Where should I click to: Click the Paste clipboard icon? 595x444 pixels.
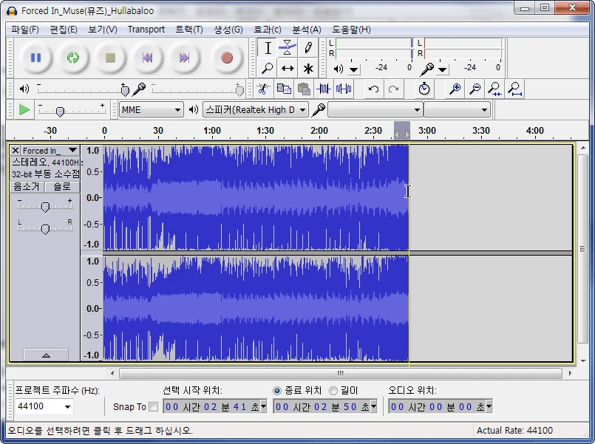click(x=304, y=89)
